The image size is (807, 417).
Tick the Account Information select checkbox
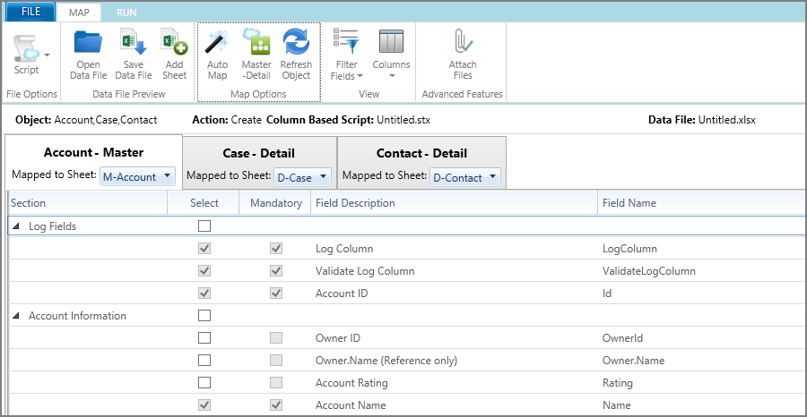(204, 315)
